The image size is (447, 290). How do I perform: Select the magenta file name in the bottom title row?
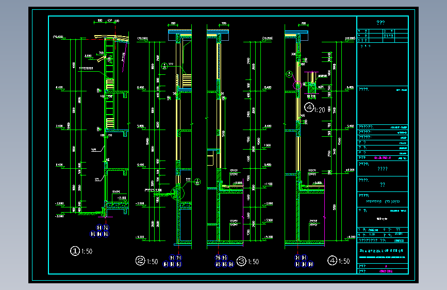click(x=386, y=271)
